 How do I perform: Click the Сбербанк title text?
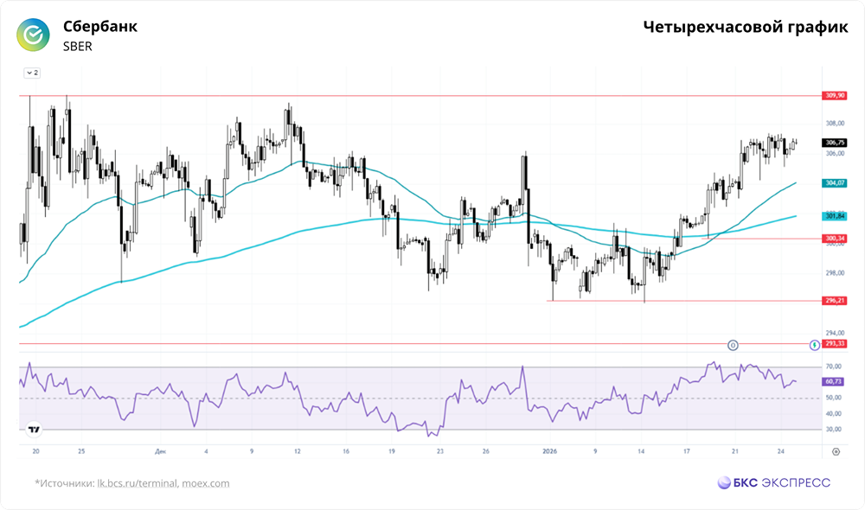coord(99,27)
